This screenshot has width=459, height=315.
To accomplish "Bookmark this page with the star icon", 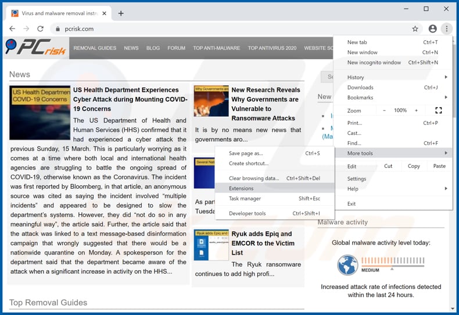I will click(x=415, y=28).
